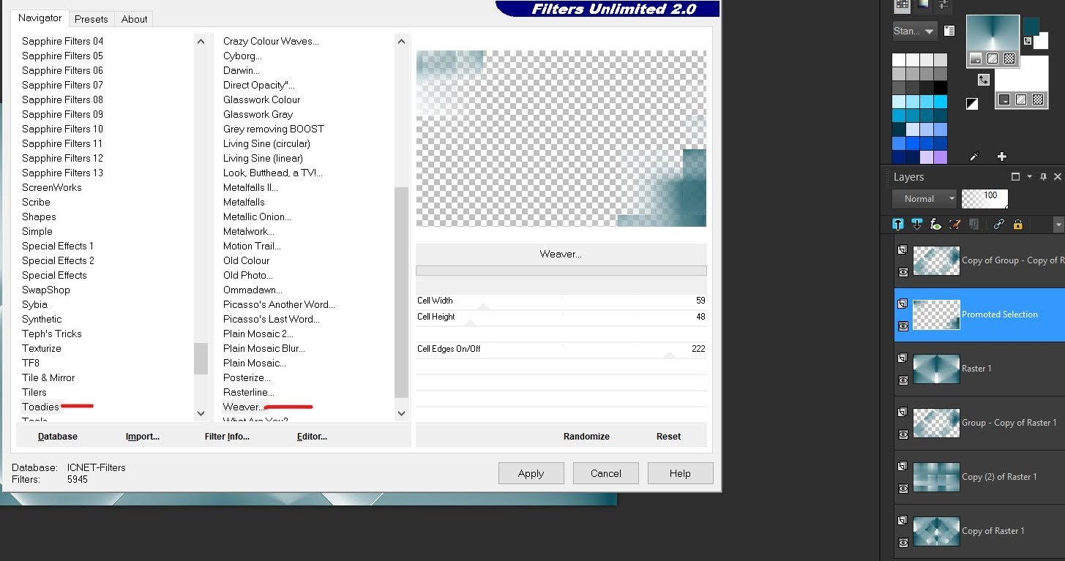Click the Edit Selection toolbar icon
Viewport: 1065px width, 561px height.
tap(954, 225)
